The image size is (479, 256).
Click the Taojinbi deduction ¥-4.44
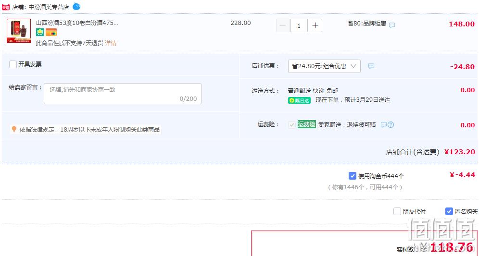coord(462,175)
